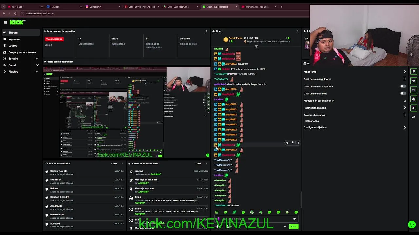Viewport: 419px width, 235px height.
Task: Switch to the Instagram browser tab
Action: [102, 7]
